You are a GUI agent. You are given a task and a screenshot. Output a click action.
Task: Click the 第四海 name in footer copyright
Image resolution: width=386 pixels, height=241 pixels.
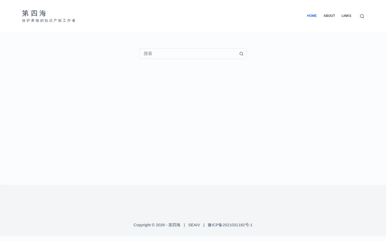point(174,225)
